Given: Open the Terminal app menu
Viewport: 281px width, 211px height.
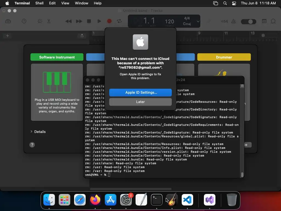Looking at the screenshot, I should [x=22, y=3].
